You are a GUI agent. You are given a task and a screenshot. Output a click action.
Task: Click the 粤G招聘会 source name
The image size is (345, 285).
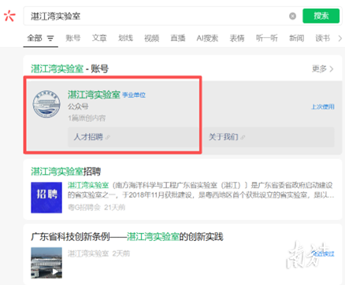(x=84, y=208)
